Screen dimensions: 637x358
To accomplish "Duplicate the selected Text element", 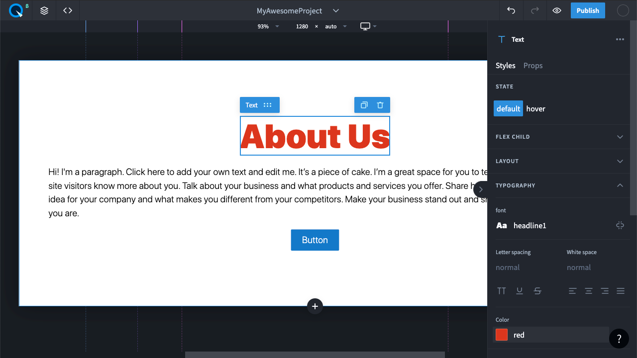I will [x=364, y=105].
